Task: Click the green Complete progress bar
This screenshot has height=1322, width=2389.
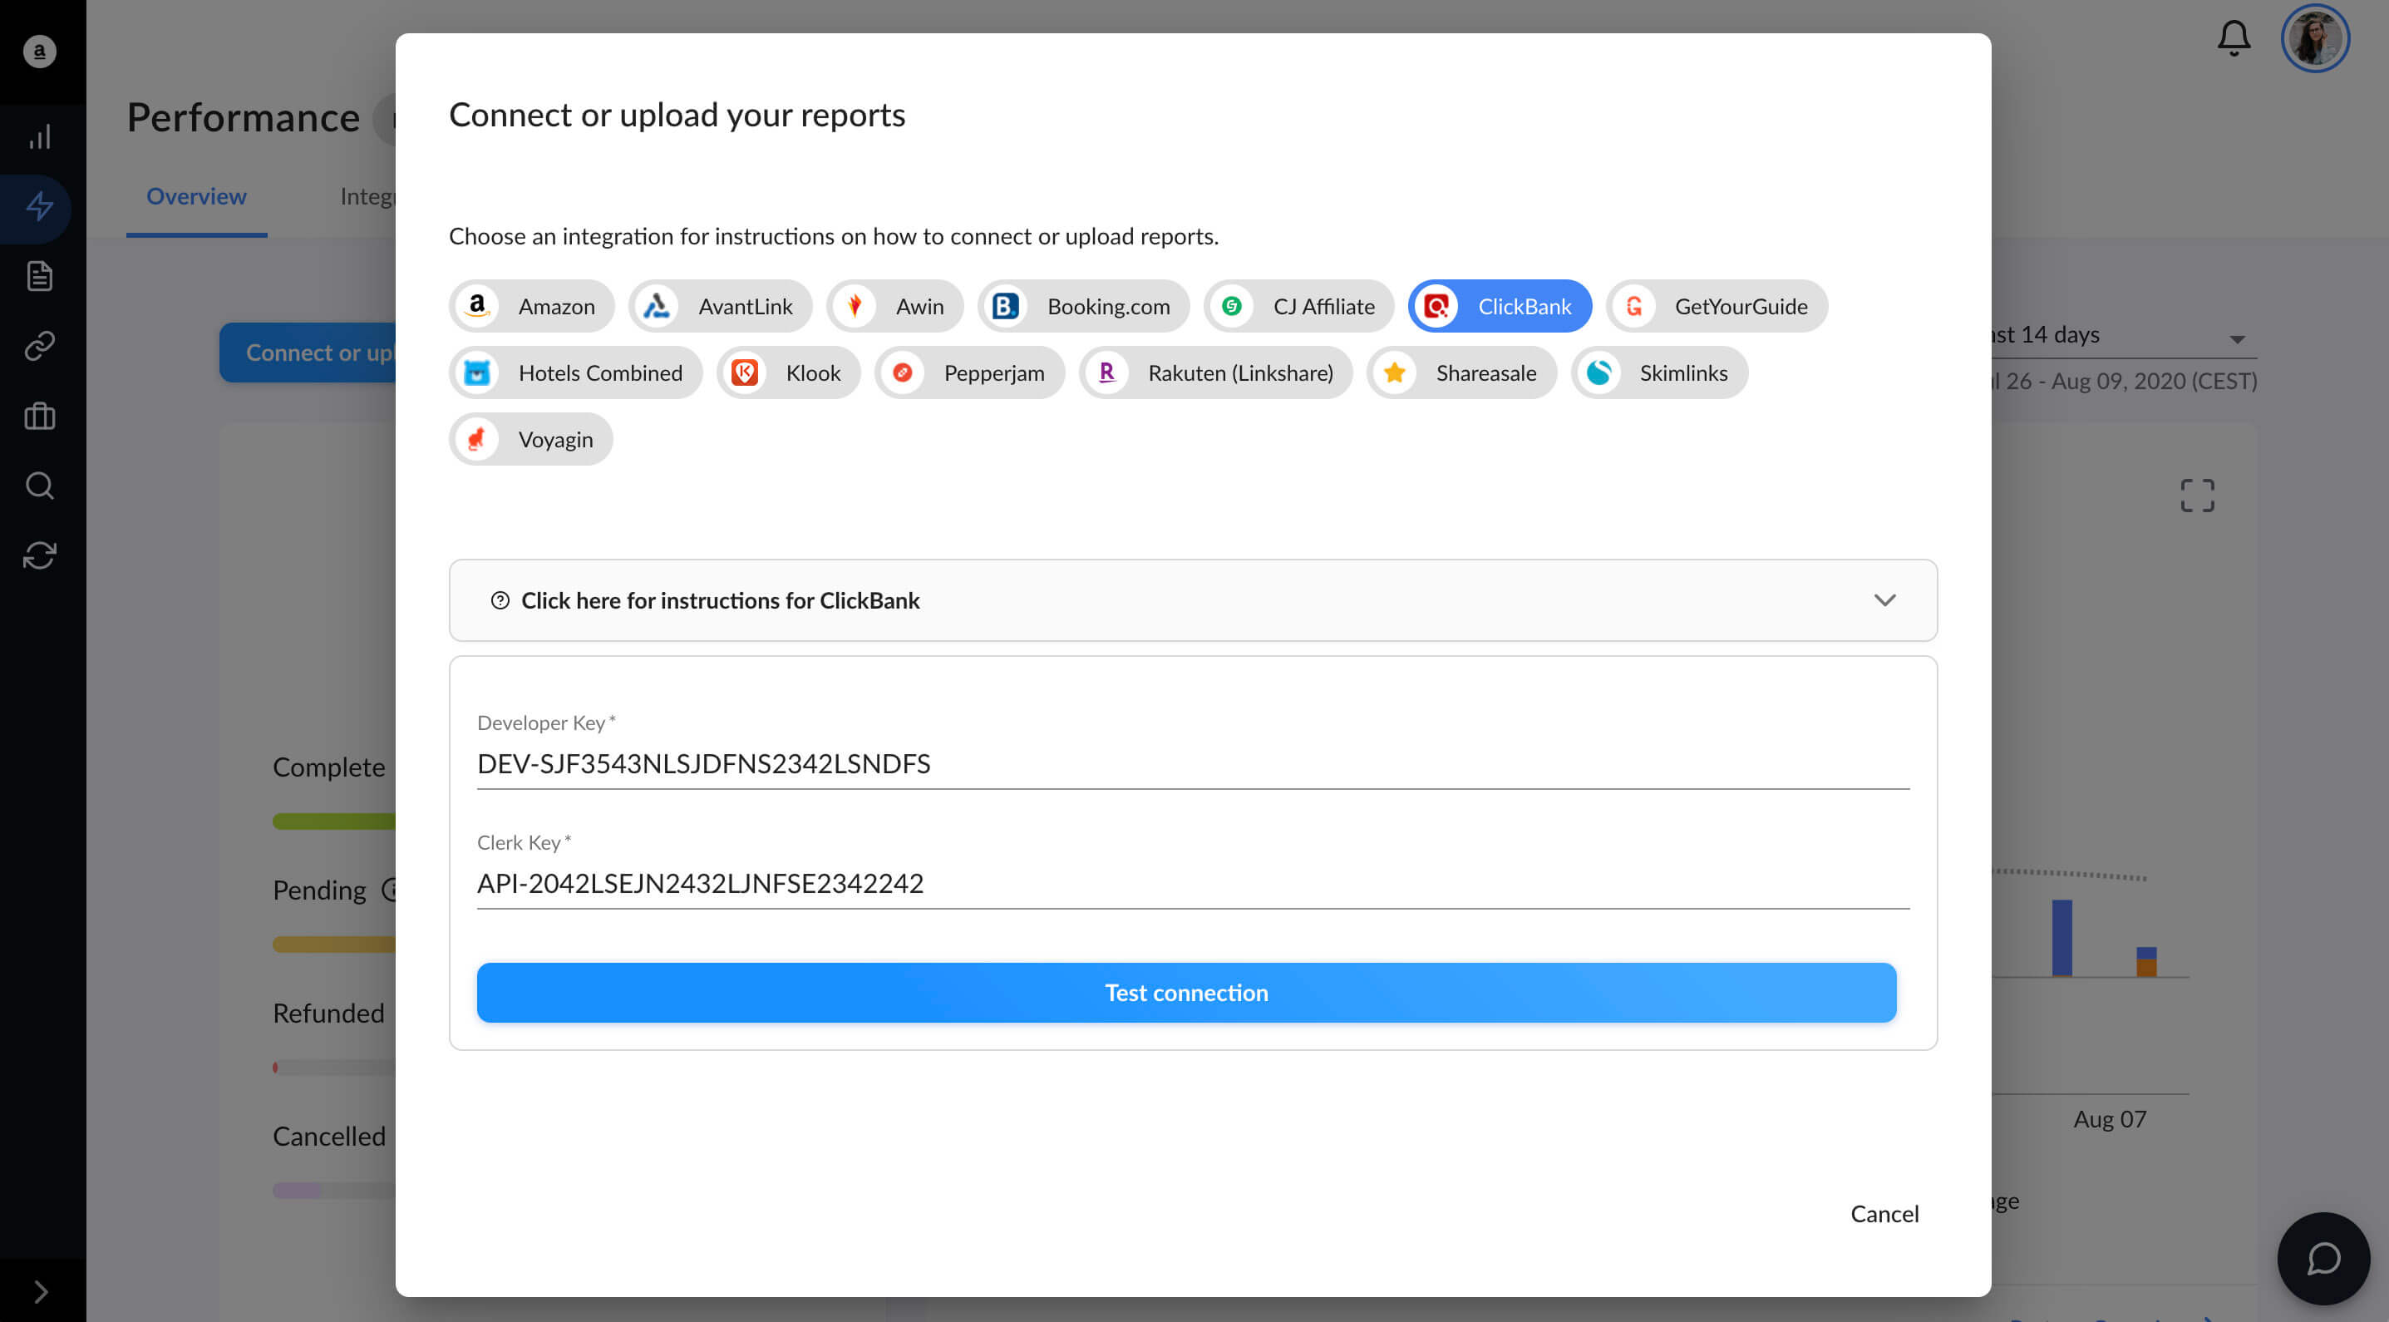Action: 335,821
